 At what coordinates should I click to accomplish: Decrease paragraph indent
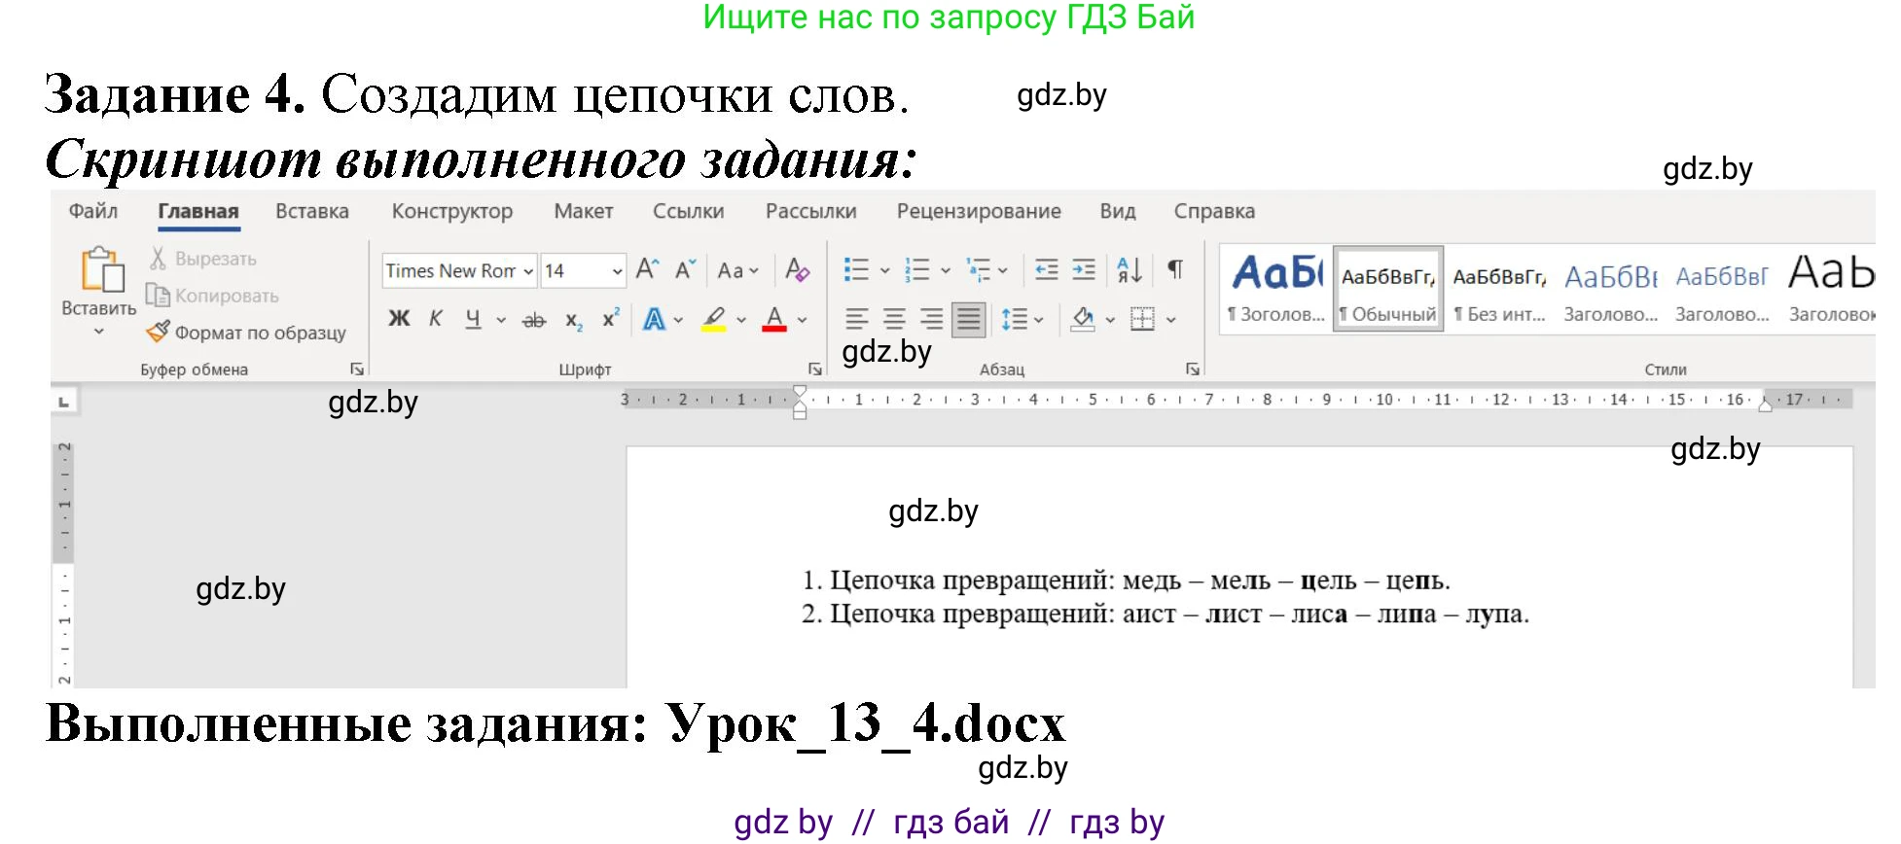pos(1047,269)
